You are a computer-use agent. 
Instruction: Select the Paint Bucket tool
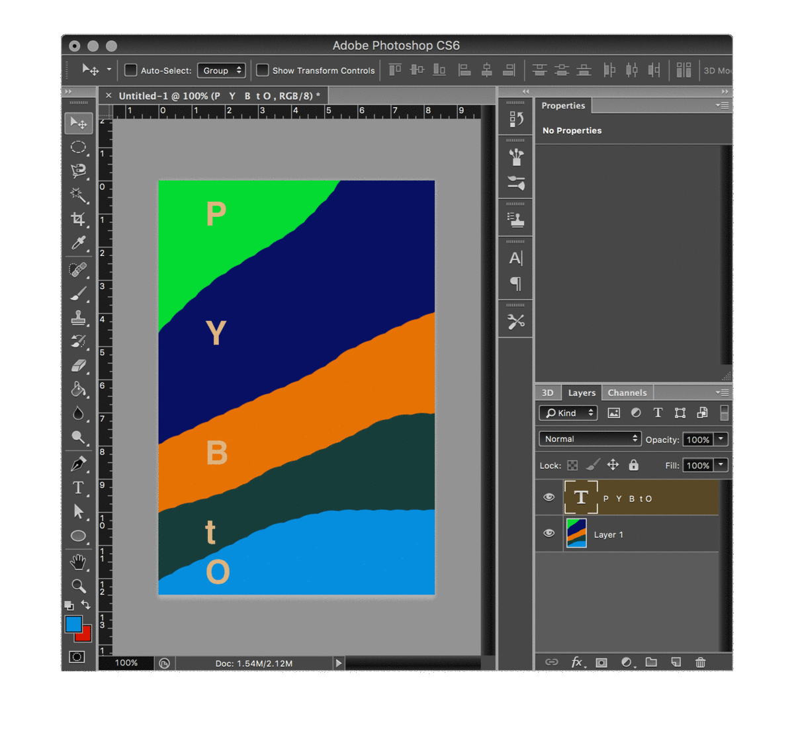pyautogui.click(x=79, y=389)
